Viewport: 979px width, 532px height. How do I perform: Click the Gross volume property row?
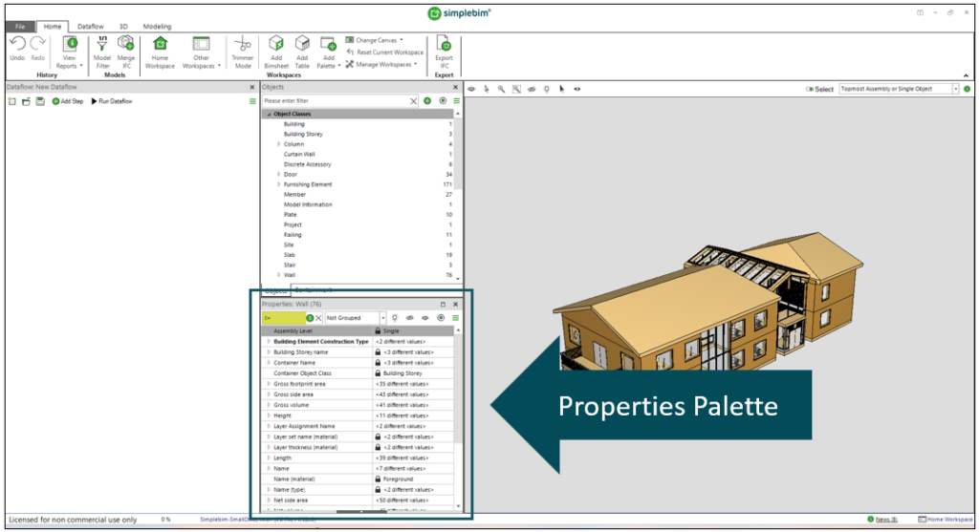(x=358, y=405)
